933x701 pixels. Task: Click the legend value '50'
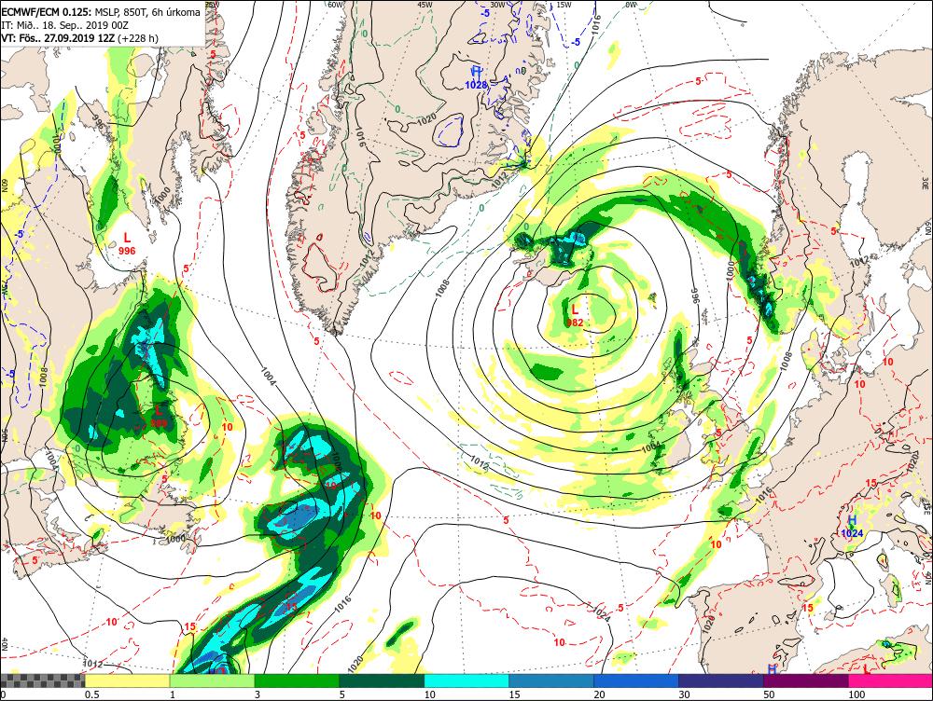tap(770, 694)
